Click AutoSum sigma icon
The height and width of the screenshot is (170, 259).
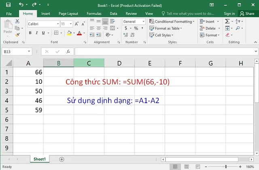(x=227, y=21)
